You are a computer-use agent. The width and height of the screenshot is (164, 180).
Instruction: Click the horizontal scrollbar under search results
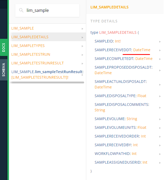(47, 82)
